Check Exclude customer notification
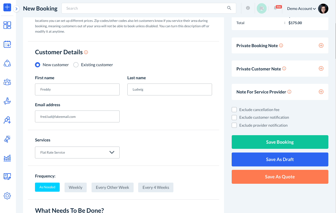 click(234, 117)
